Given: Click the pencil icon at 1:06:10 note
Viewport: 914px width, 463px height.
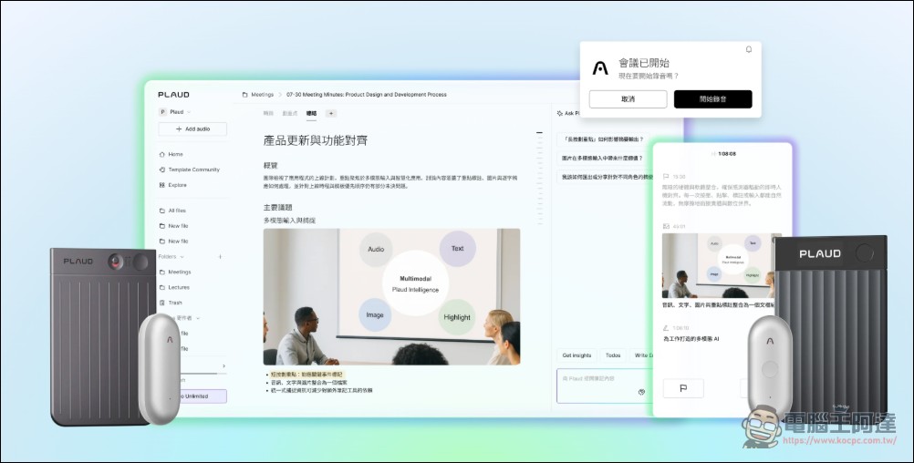Looking at the screenshot, I should [x=666, y=328].
